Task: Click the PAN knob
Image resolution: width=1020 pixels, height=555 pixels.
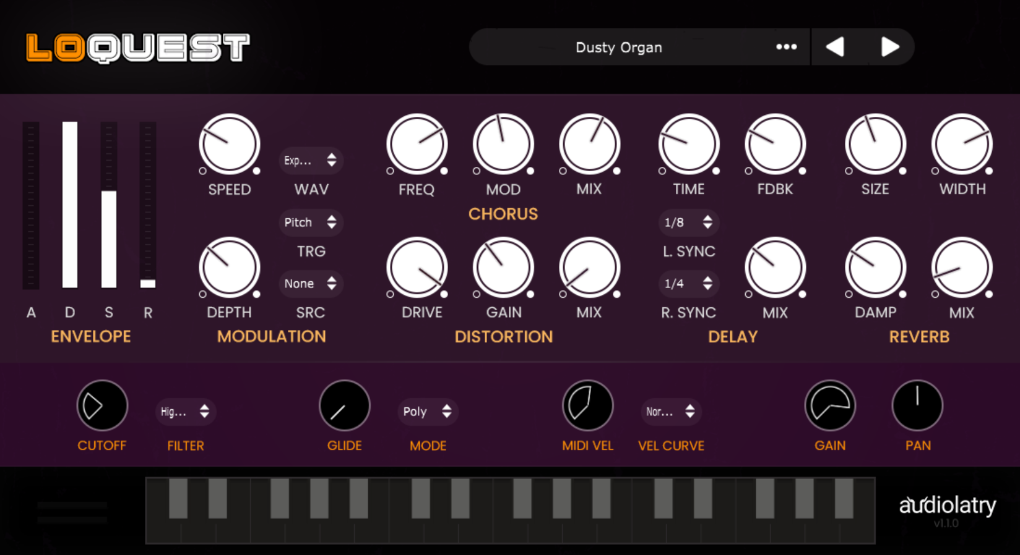Action: point(917,405)
